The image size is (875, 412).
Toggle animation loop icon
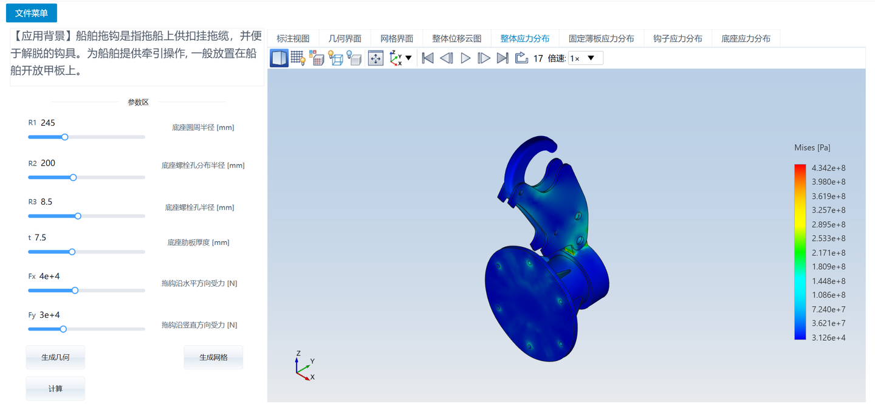521,58
